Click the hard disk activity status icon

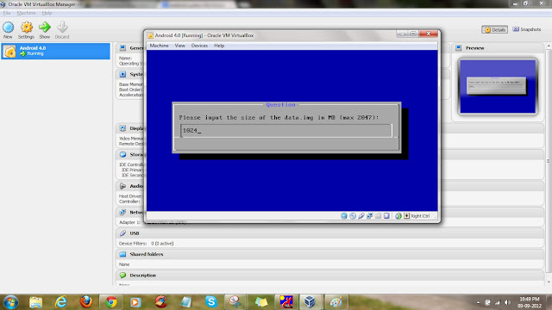pos(344,216)
